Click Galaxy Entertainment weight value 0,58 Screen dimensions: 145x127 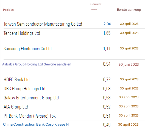pos(107,98)
